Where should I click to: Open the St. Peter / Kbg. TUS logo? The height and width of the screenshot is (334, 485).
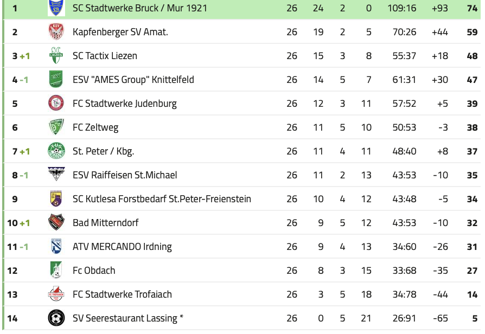click(x=56, y=151)
